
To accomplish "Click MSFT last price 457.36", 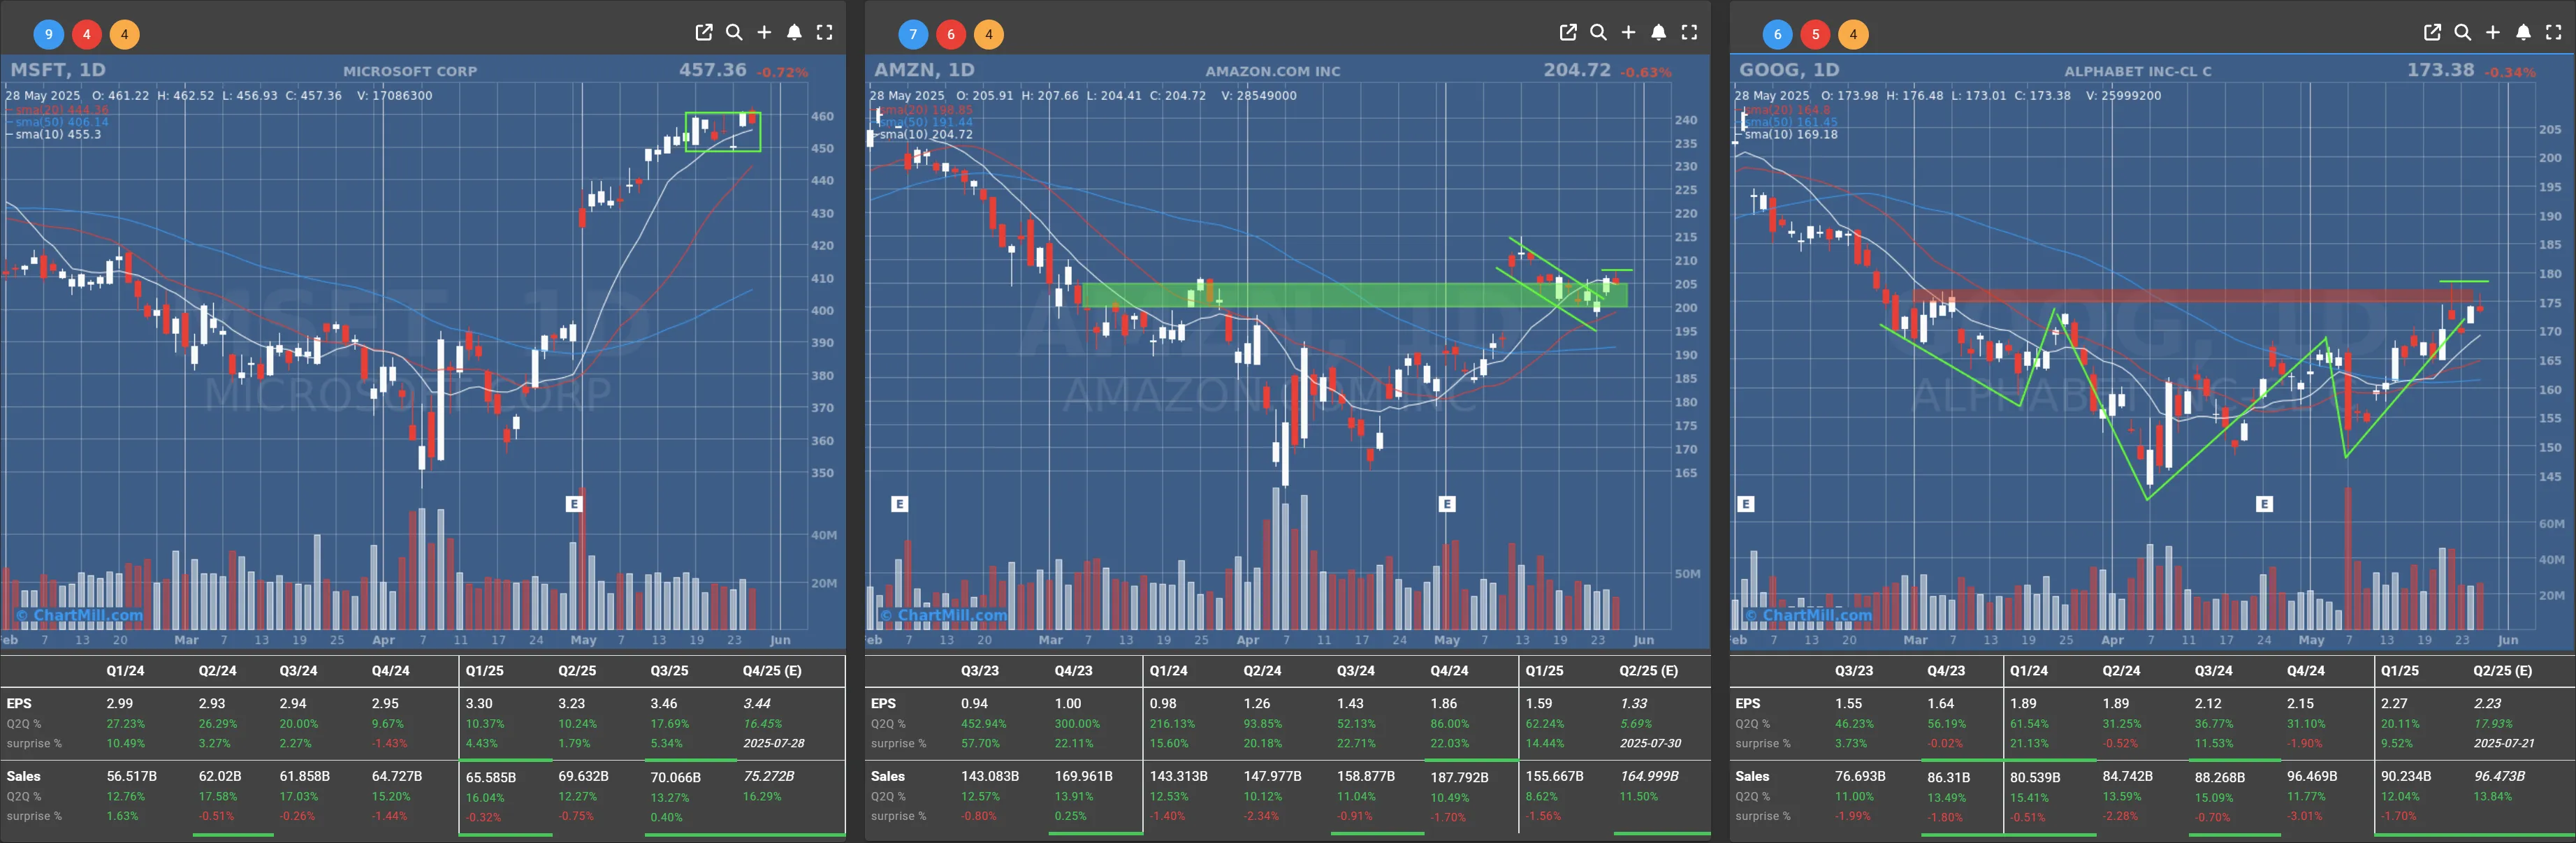I will (x=713, y=70).
